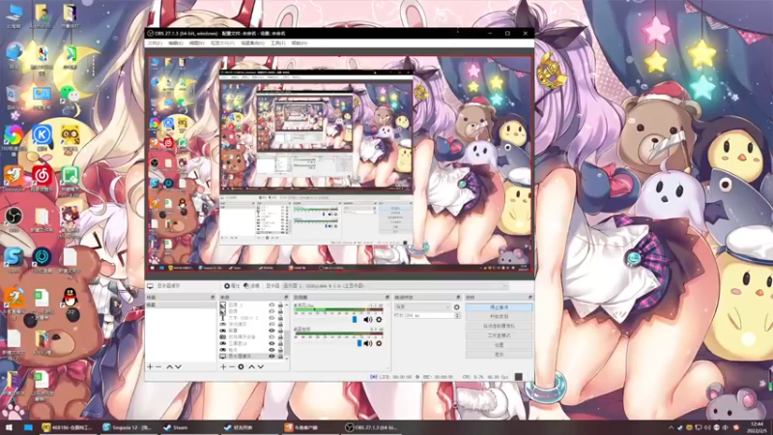773x435 pixels.
Task: Pop out the 转场特效 dock panel
Action: [458, 298]
